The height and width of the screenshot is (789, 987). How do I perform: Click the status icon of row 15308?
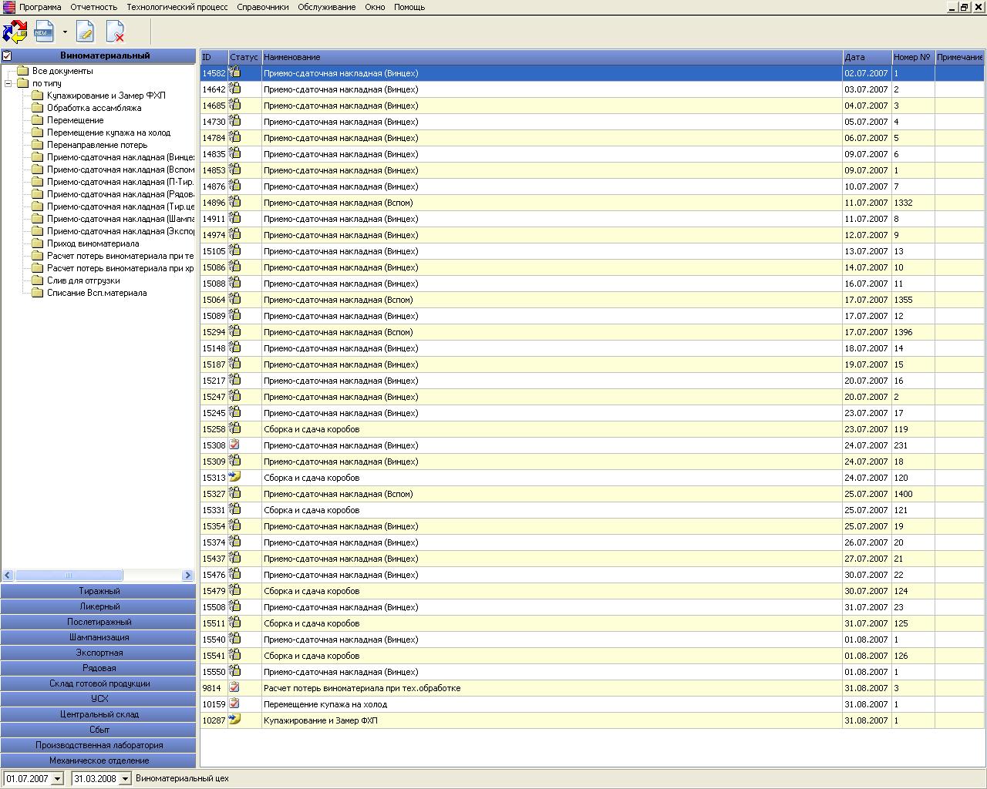coord(234,445)
